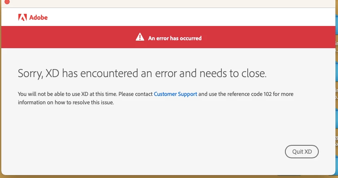Open the Customer Support link
The width and height of the screenshot is (338, 178).
(175, 94)
